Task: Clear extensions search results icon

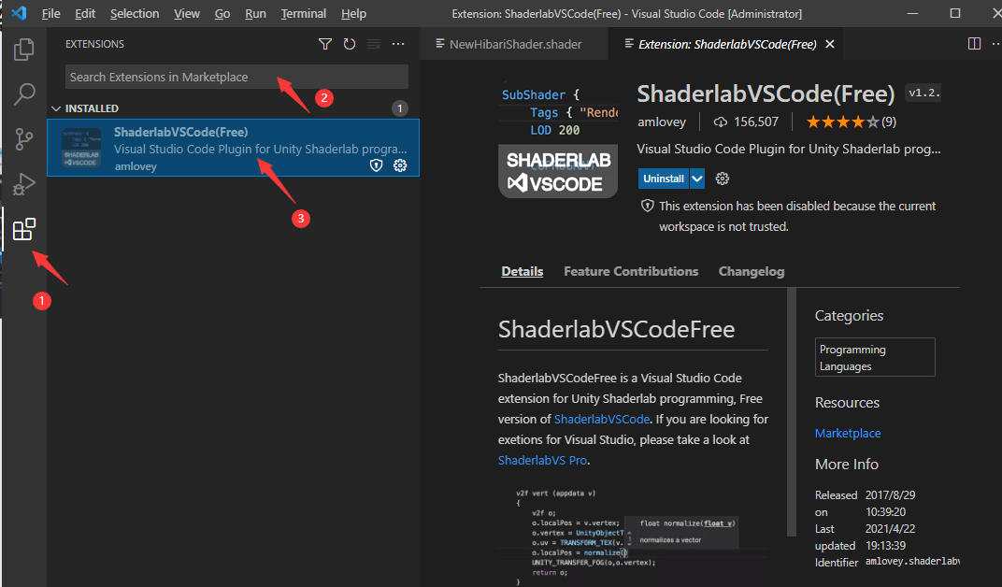Action: point(374,44)
